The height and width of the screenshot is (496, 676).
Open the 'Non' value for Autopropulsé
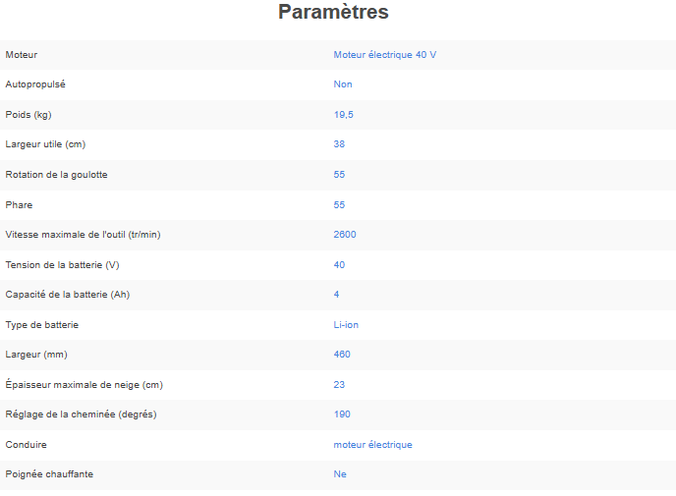click(x=343, y=84)
